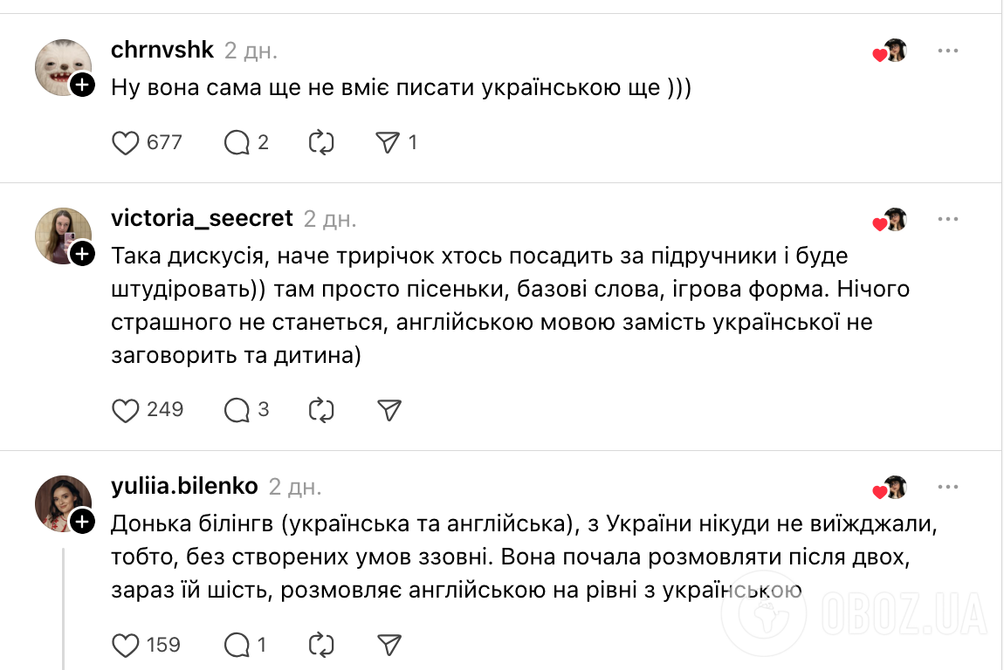Share yuliia.bilenko's comment using paper plane
This screenshot has width=1004, height=670.
point(386,645)
